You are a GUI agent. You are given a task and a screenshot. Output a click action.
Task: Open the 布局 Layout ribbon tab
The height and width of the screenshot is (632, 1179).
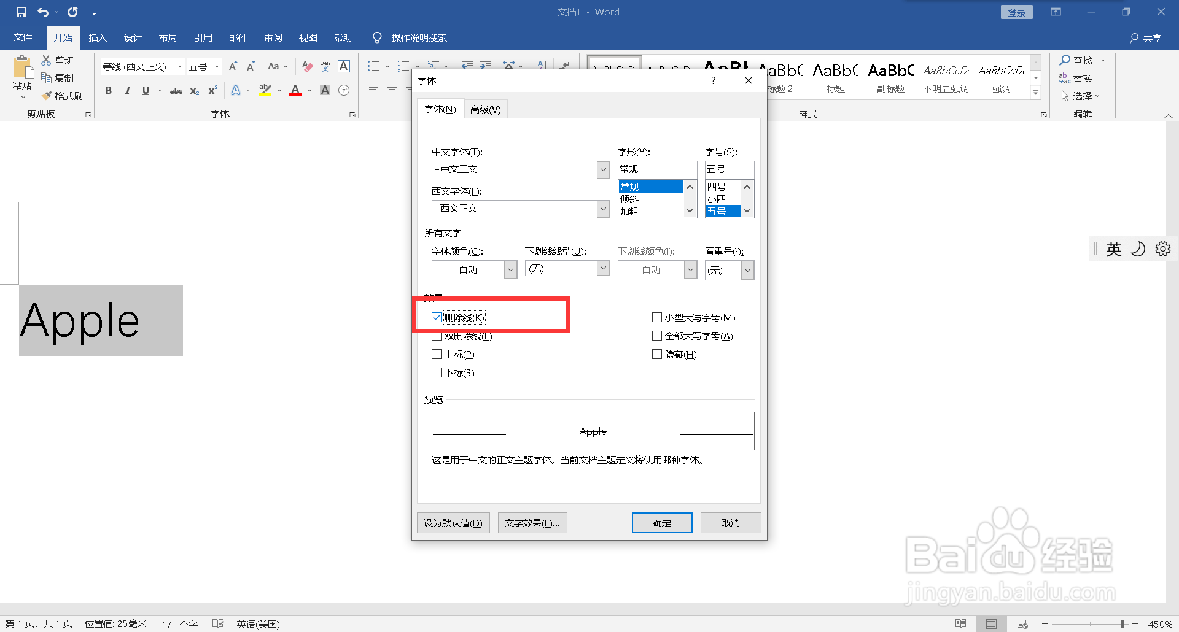point(168,37)
